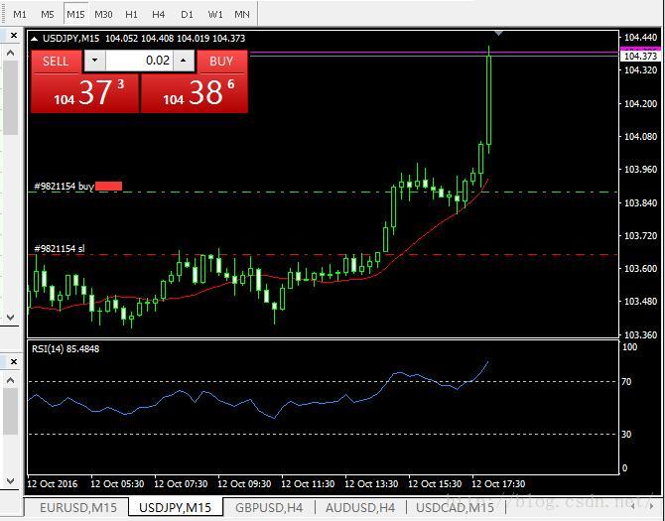Select the #9821154 sl stop loss label
This screenshot has height=521, width=665.
(x=59, y=248)
